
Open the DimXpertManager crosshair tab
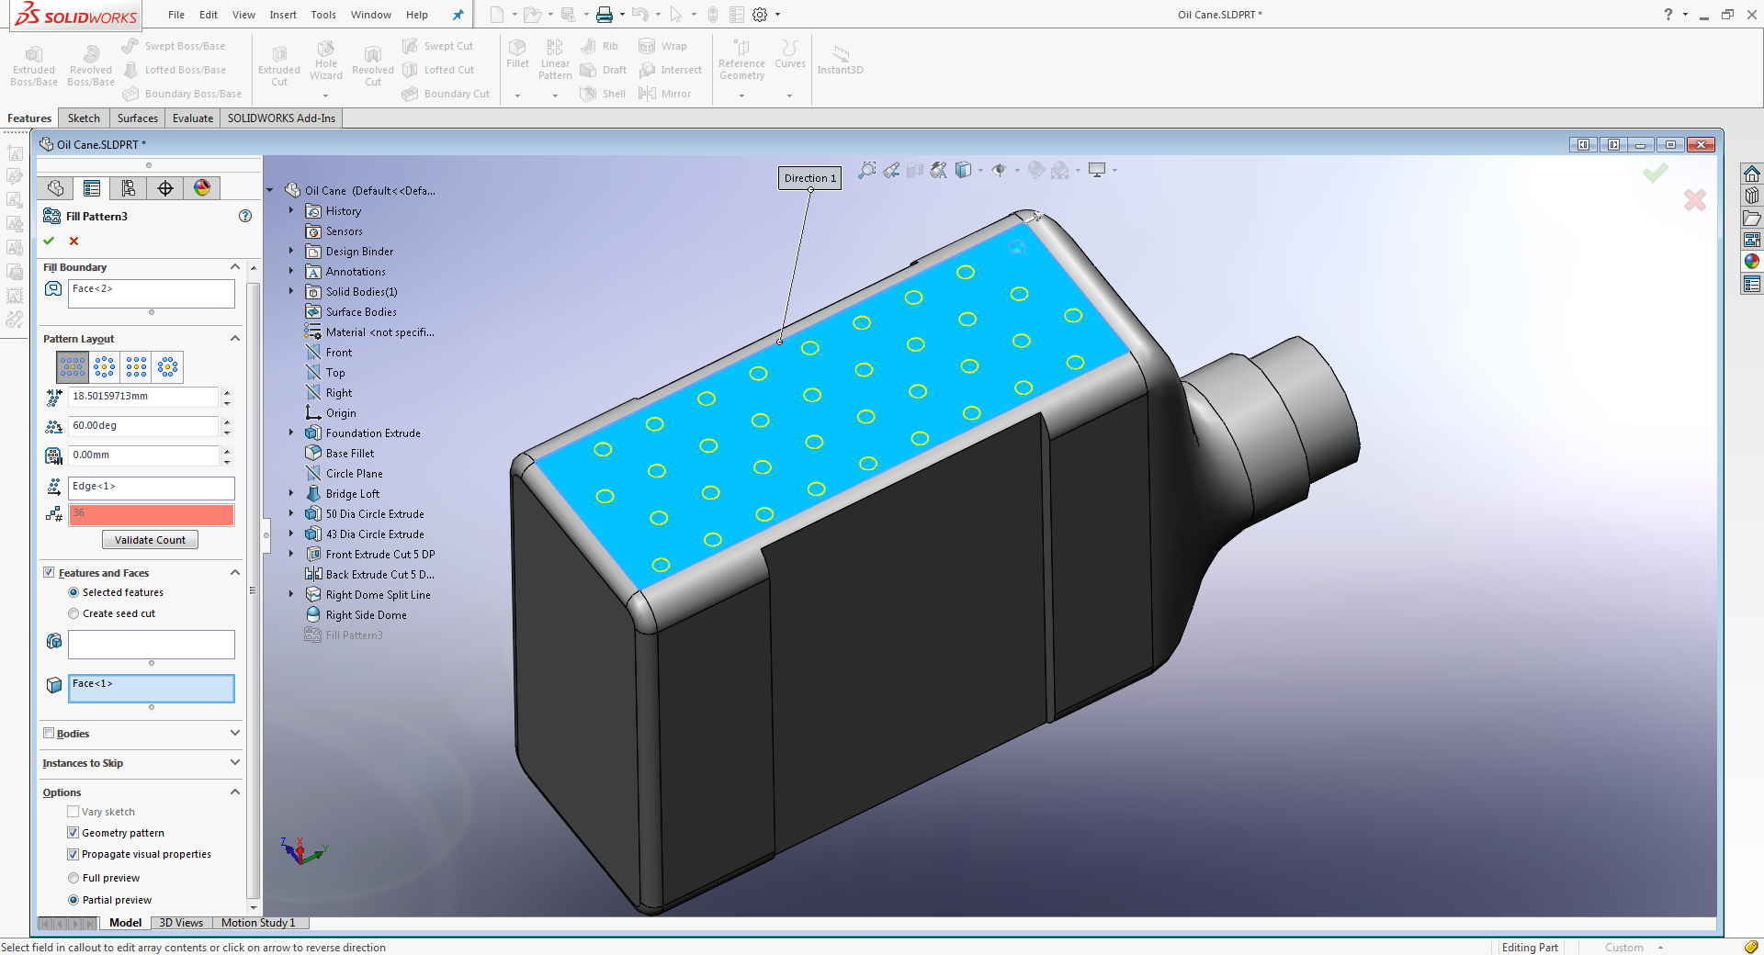165,188
